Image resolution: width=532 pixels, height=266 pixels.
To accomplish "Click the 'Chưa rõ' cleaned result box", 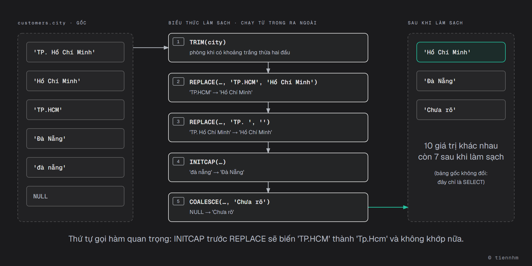I will tap(461, 110).
